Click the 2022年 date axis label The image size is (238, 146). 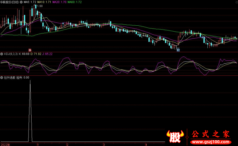tap(5, 144)
